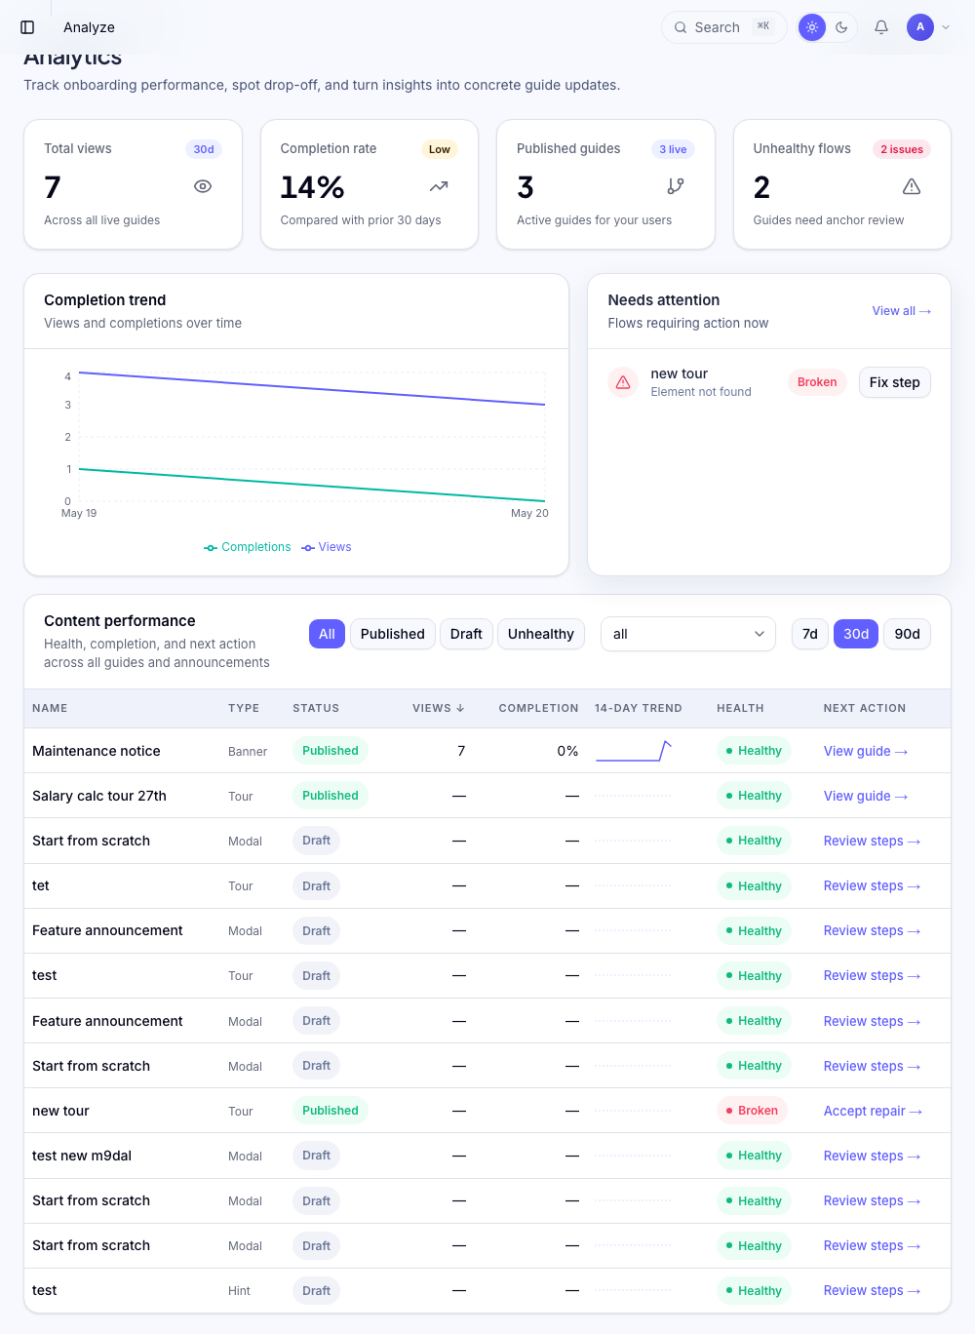Click the eye icon in Total views card

coord(203,186)
